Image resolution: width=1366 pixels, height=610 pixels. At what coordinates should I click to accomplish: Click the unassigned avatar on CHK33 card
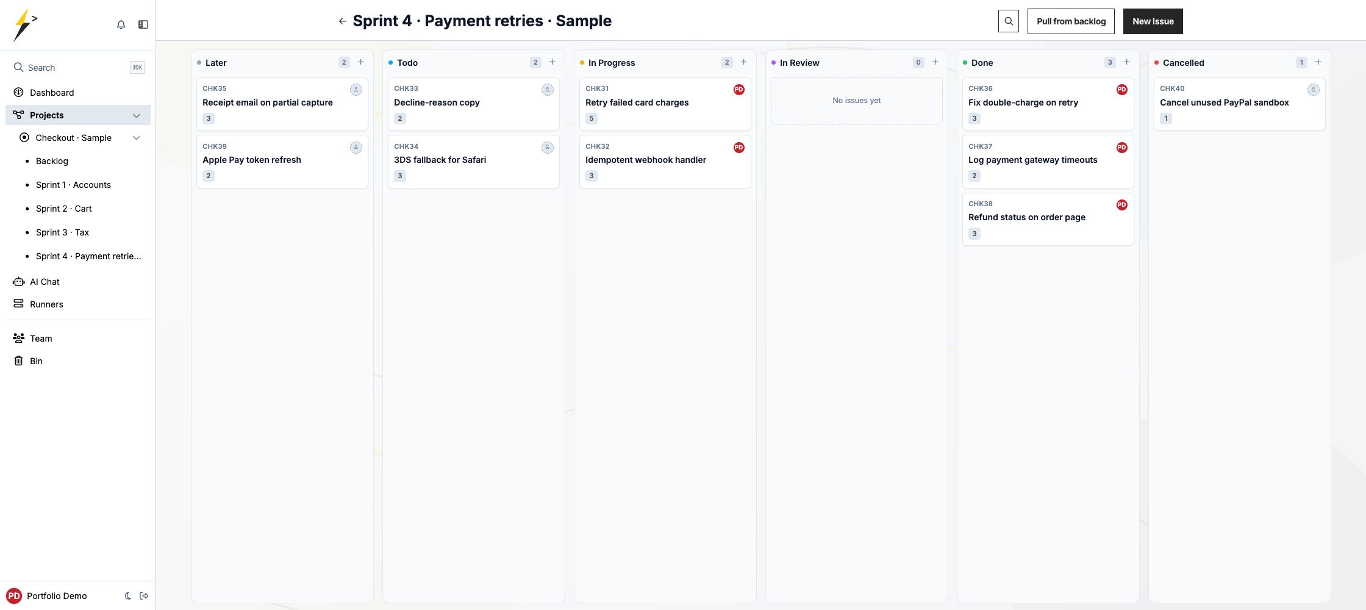pyautogui.click(x=548, y=90)
